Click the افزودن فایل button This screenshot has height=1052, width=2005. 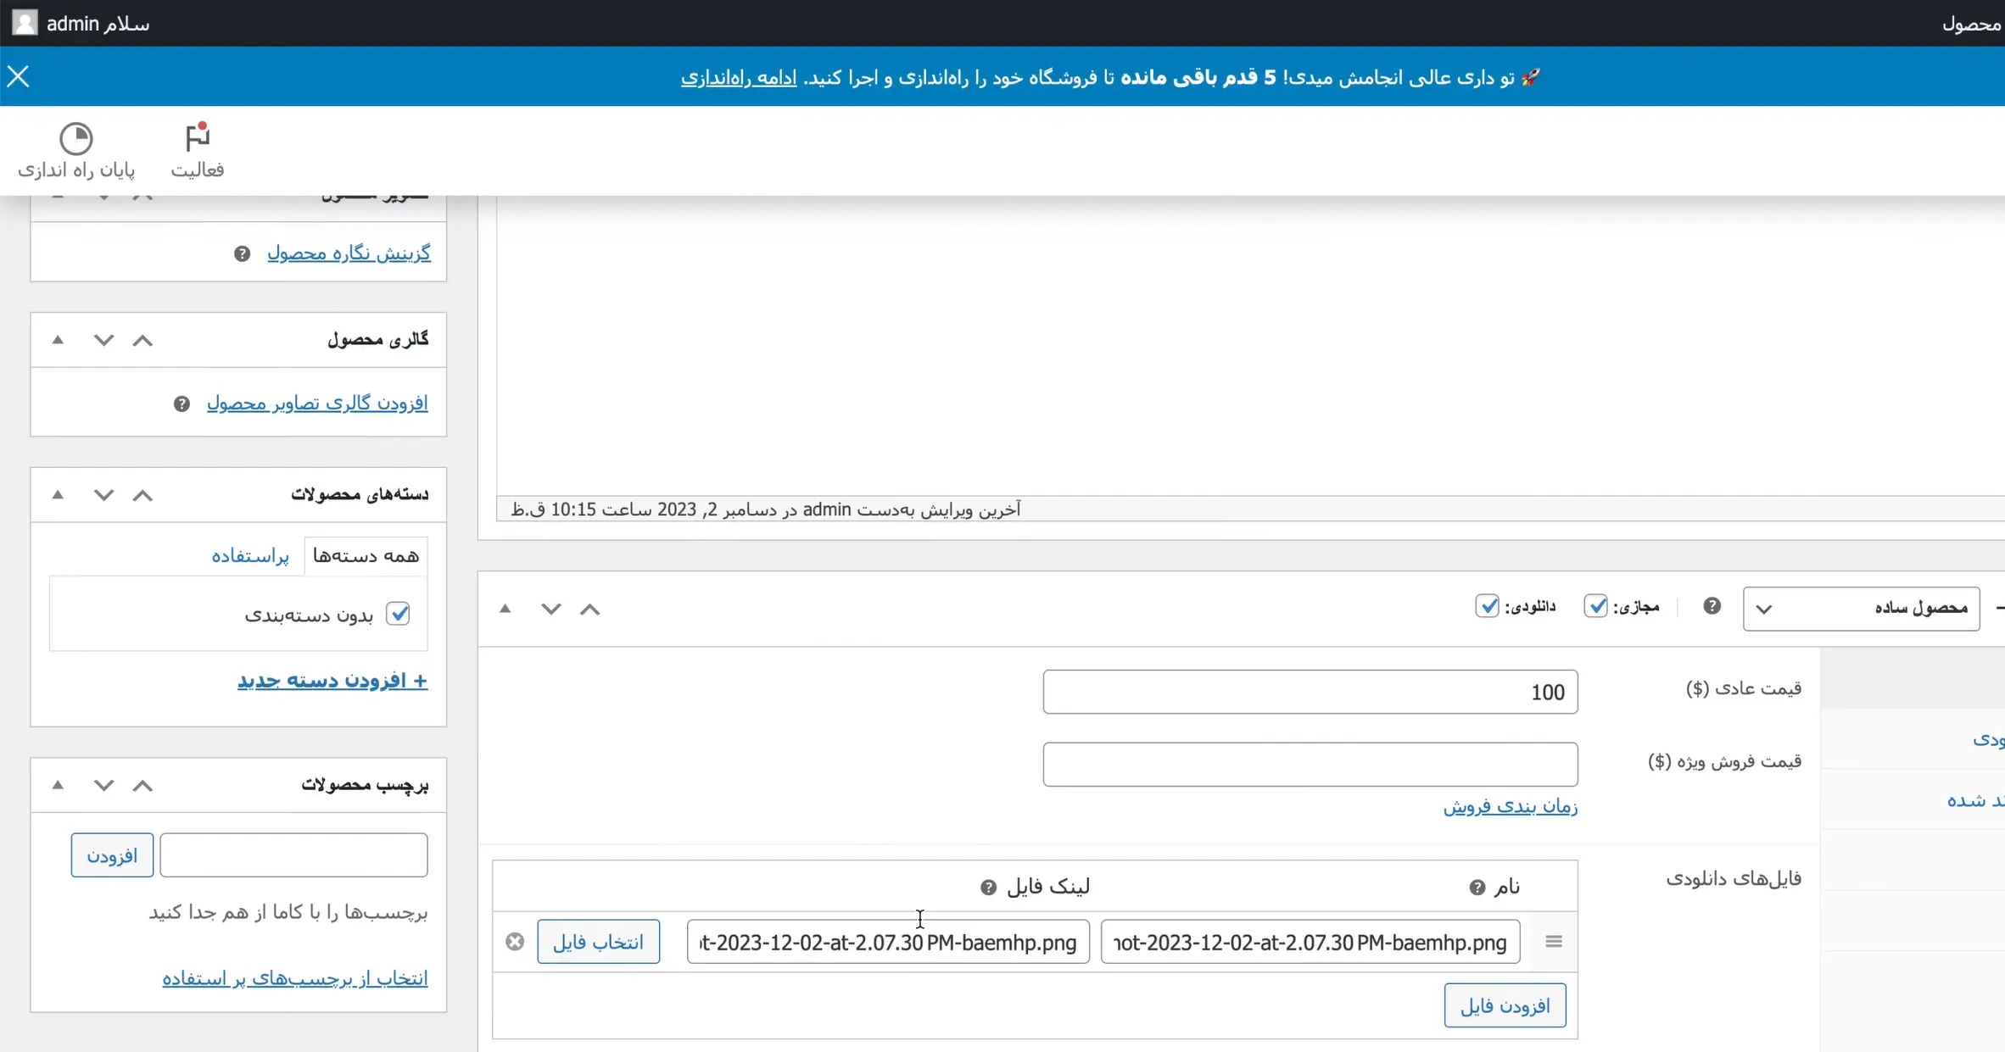[1505, 1005]
